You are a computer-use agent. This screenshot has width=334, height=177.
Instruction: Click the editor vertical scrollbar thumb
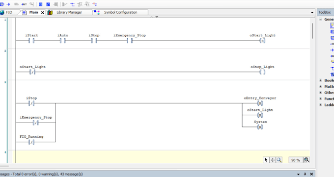(312, 31)
